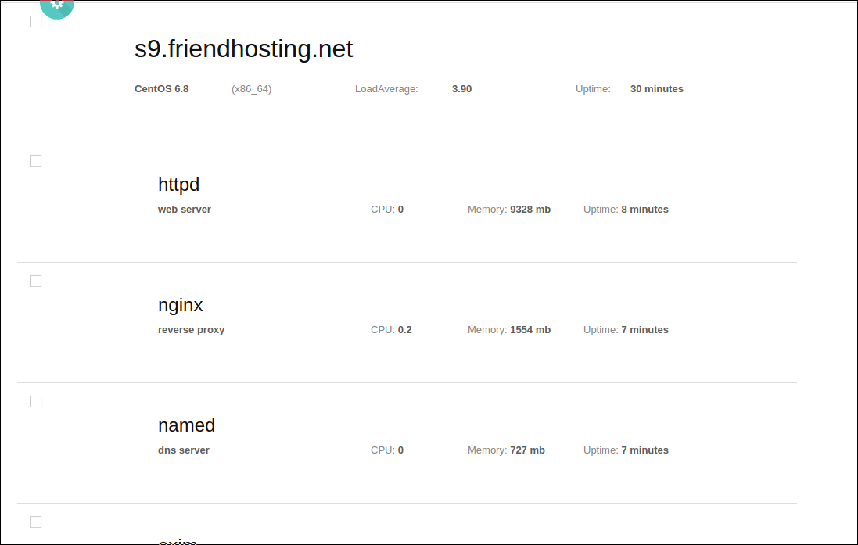Check the s9.friendhosting.net server checkbox

[x=35, y=21]
